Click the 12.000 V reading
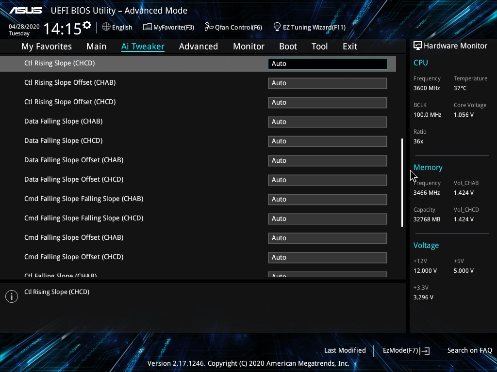 click(425, 271)
